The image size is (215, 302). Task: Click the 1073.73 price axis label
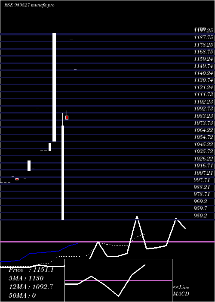[x=203, y=123]
